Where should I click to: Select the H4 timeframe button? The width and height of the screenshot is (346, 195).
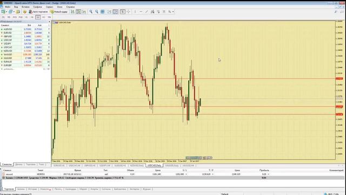32,17
